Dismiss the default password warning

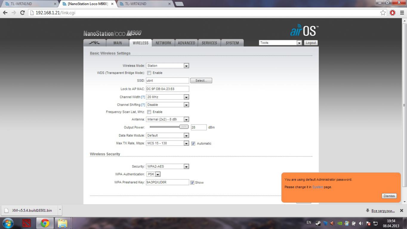pyautogui.click(x=389, y=196)
